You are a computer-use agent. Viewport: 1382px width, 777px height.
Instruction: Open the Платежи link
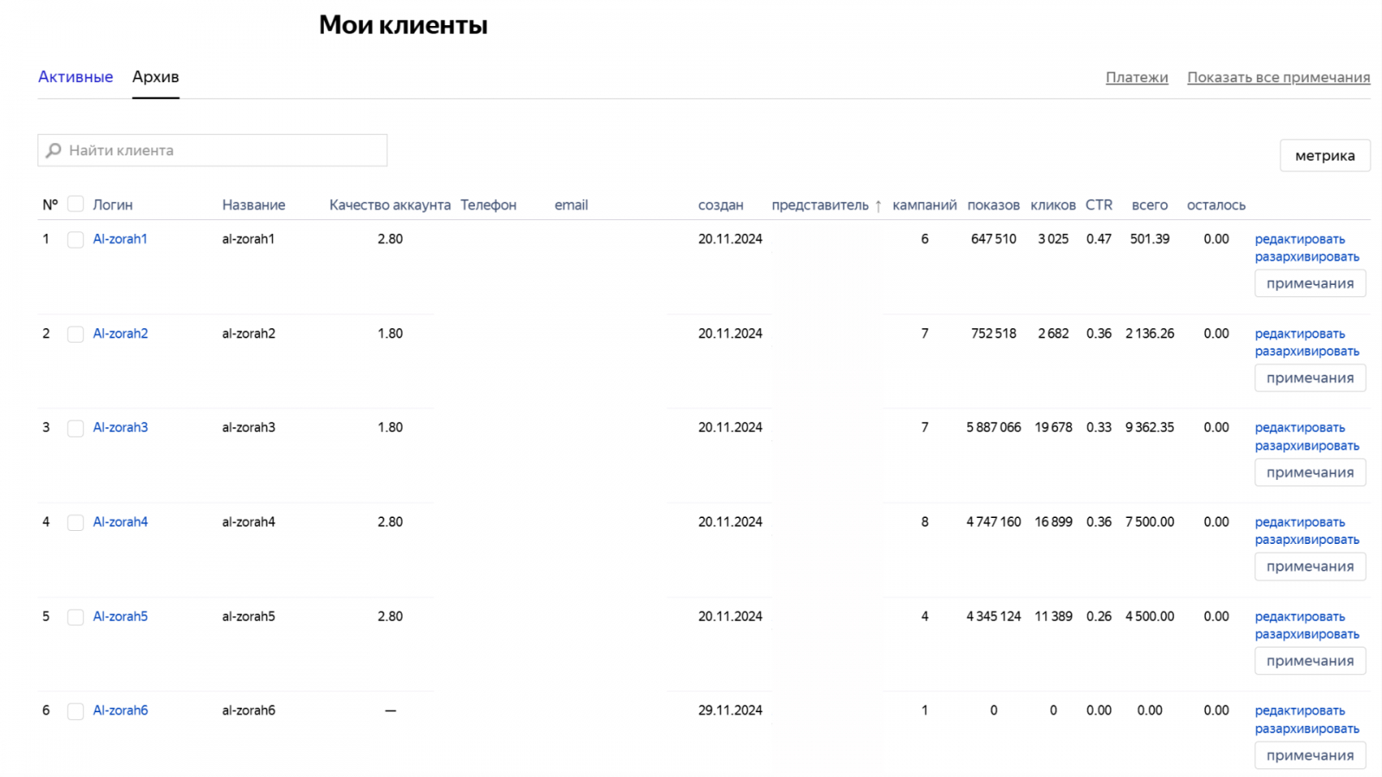tap(1137, 78)
